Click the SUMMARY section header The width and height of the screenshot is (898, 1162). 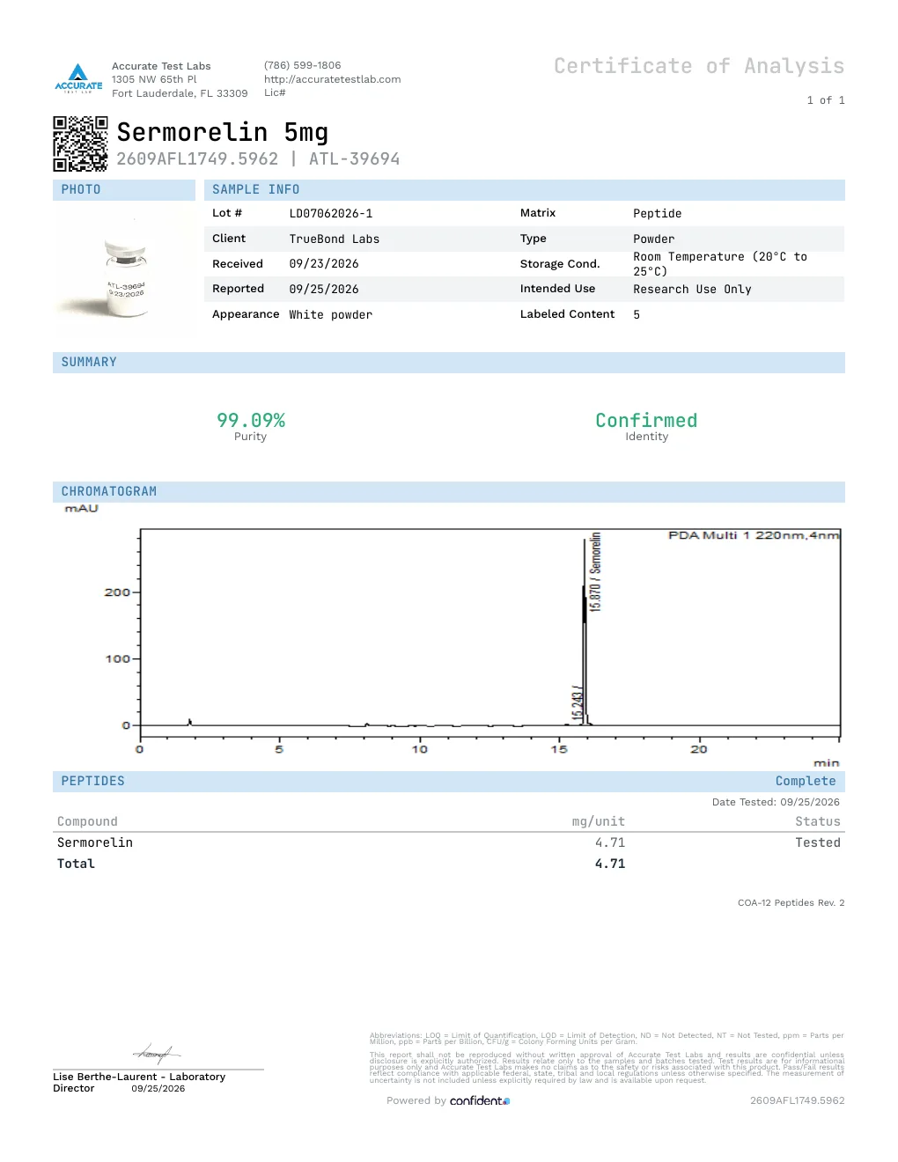pos(449,363)
